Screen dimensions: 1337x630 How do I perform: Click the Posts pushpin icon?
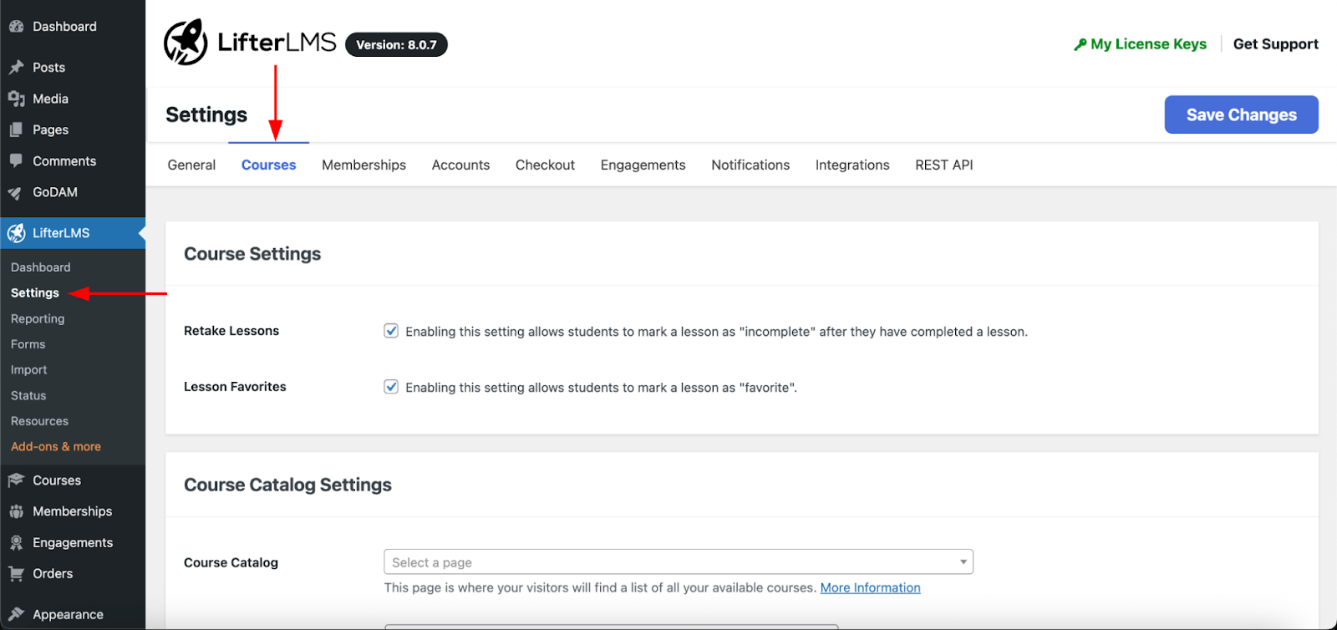[16, 68]
